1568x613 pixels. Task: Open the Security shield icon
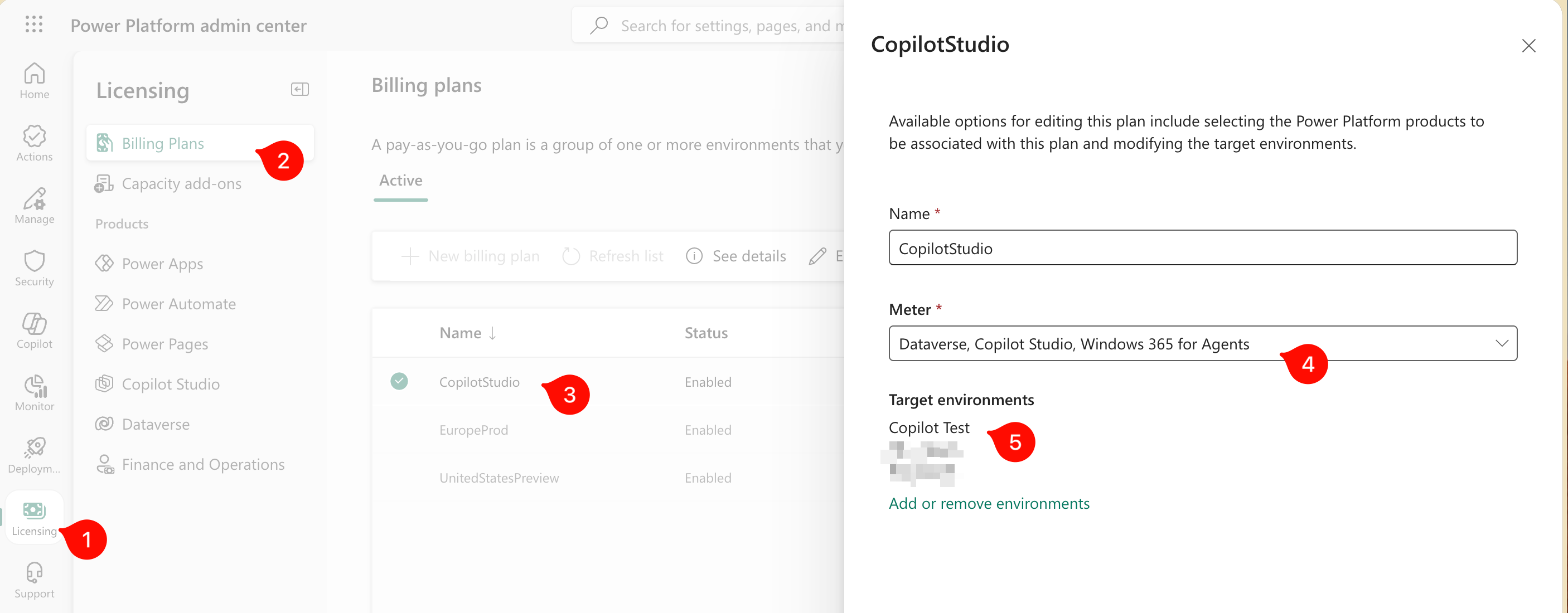(x=34, y=267)
